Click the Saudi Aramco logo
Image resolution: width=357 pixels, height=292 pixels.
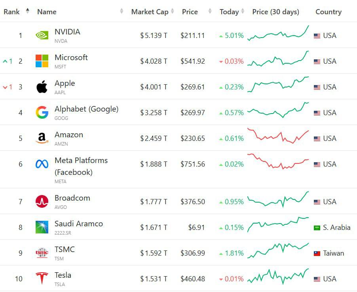[42, 228]
